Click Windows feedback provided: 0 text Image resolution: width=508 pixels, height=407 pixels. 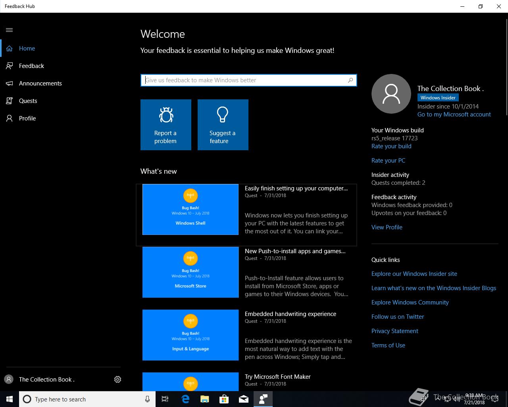pyautogui.click(x=412, y=205)
